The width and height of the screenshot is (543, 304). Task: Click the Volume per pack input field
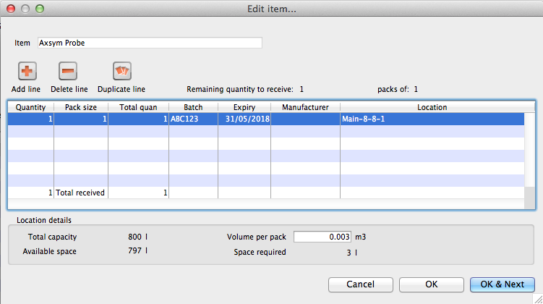click(322, 237)
